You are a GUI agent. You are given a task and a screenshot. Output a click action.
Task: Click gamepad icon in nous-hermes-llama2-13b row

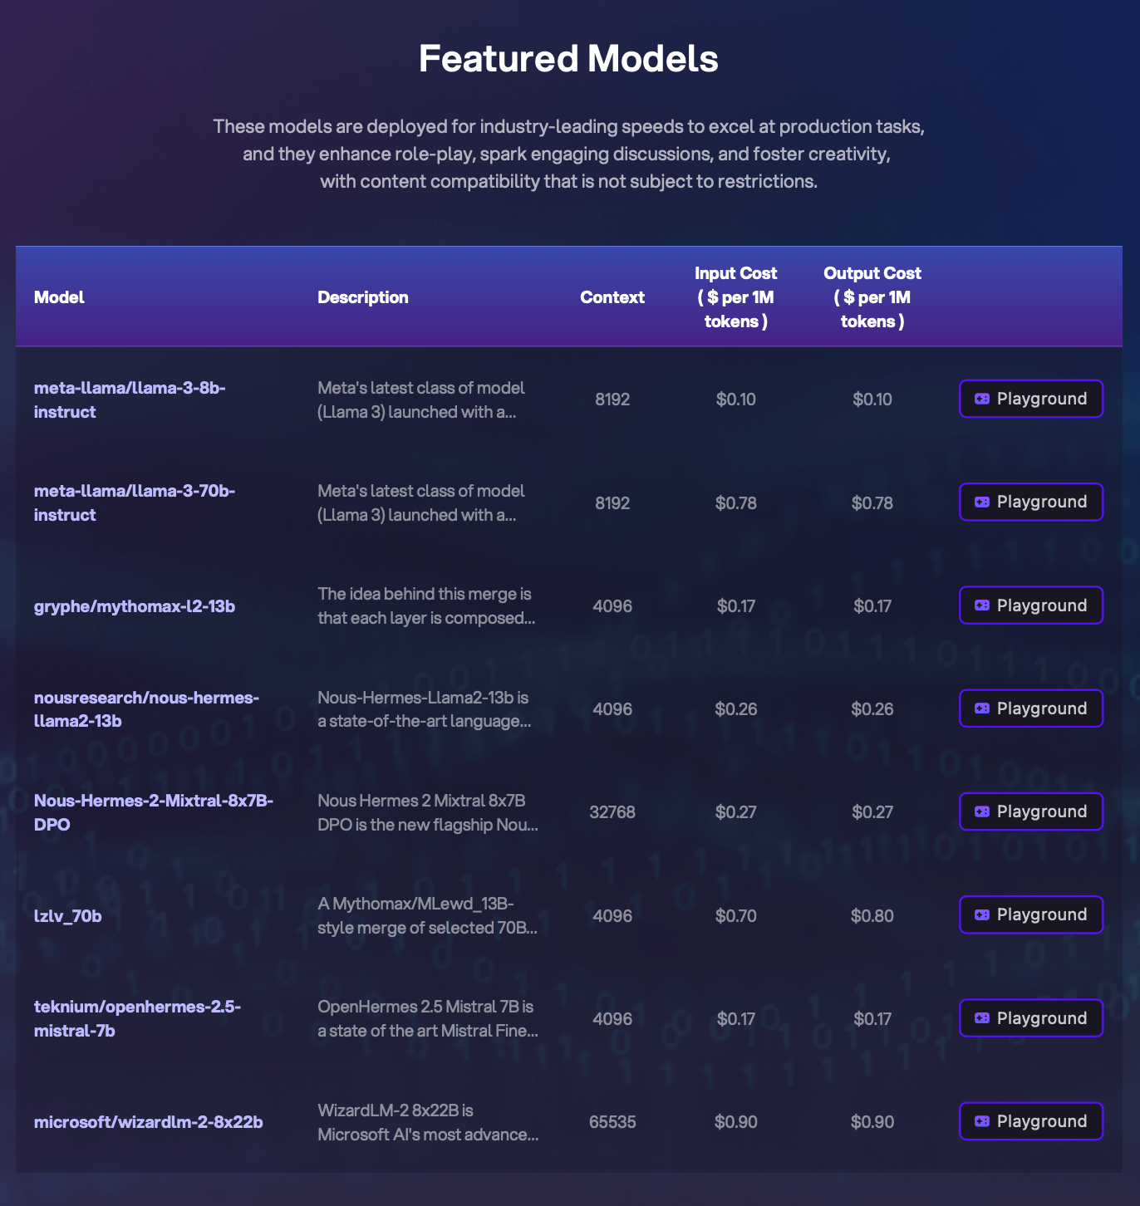coord(981,708)
